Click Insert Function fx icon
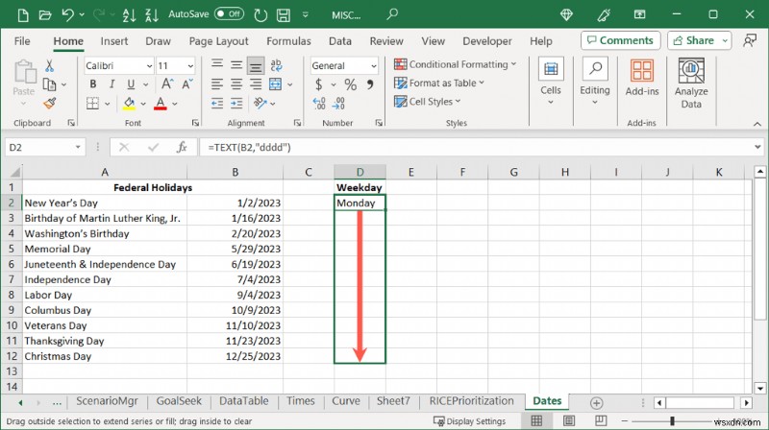The height and width of the screenshot is (430, 769). [x=182, y=148]
